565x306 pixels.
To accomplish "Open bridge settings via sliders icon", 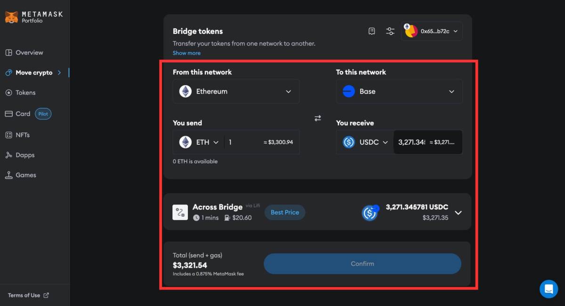I will [390, 31].
